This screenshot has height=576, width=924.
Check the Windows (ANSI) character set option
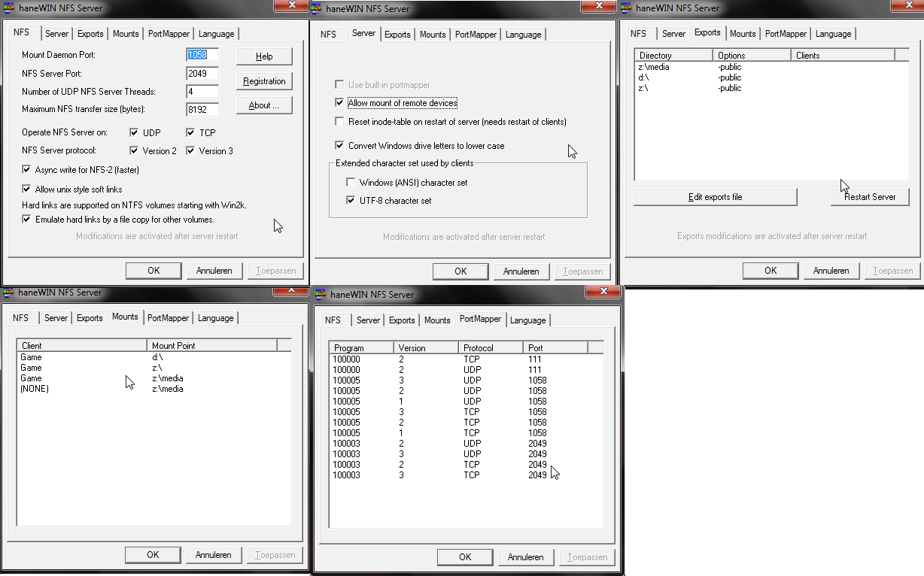coord(351,182)
